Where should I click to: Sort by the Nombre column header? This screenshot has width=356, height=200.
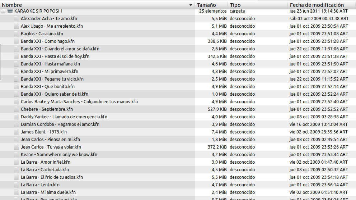(x=97, y=5)
